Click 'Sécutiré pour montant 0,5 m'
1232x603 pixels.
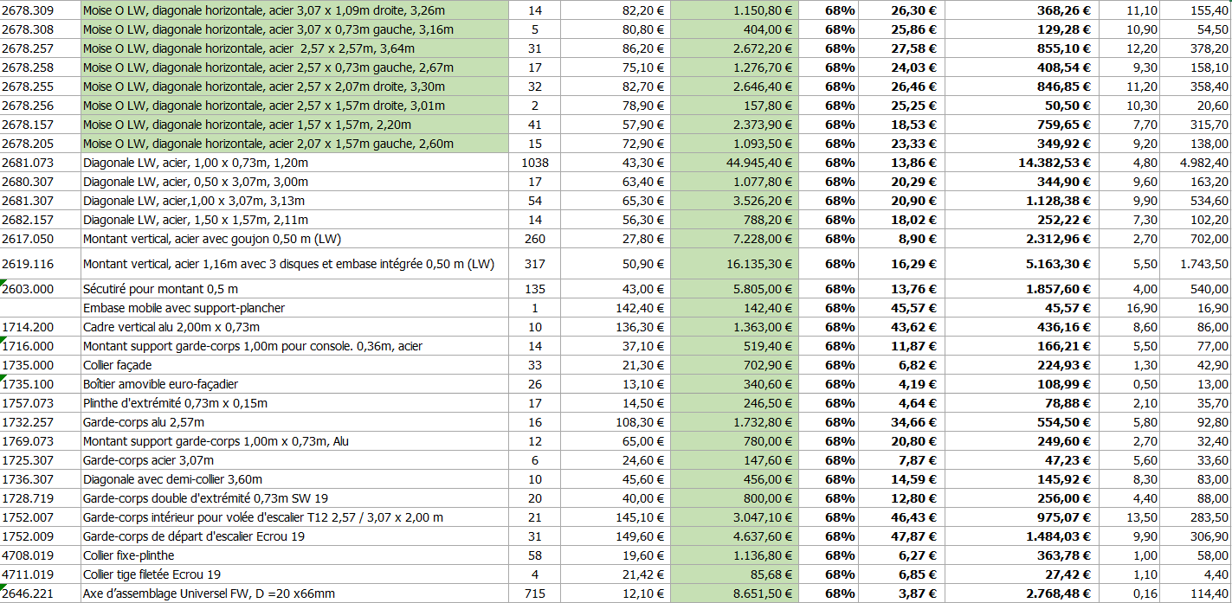(294, 289)
